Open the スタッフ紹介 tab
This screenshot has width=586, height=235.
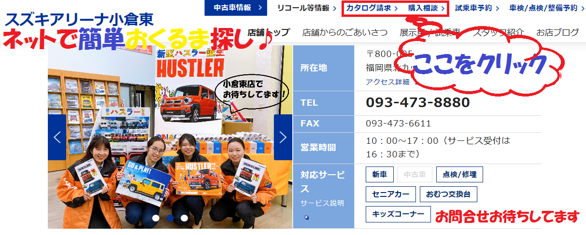(499, 32)
